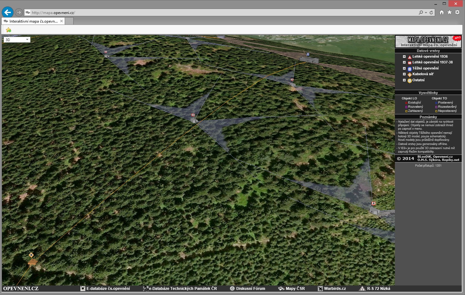This screenshot has height=295, width=465.
Task: Open browser tools gear icon
Action: click(x=457, y=12)
